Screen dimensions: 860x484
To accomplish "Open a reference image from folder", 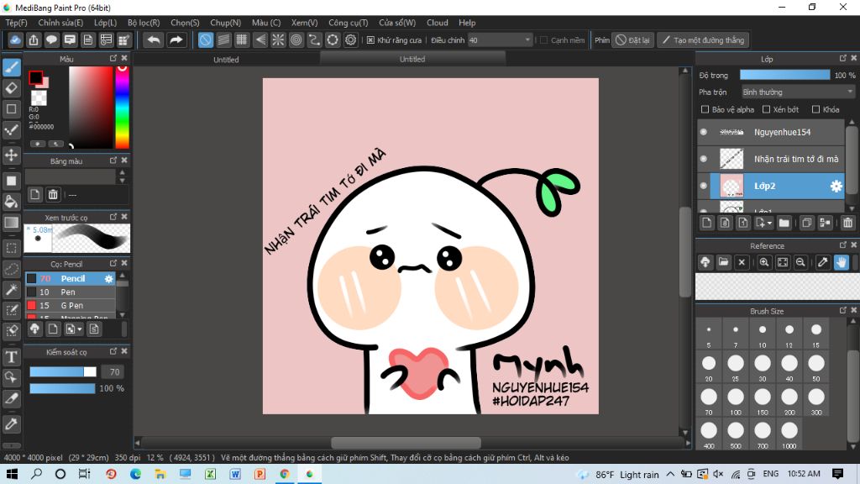I will tap(723, 262).
